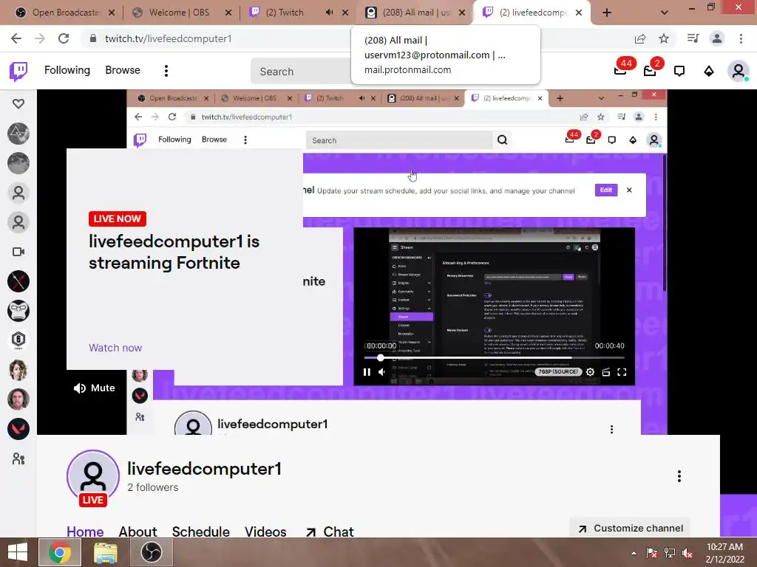Open inner stream channel three-dot options
The width and height of the screenshot is (757, 567).
click(611, 429)
